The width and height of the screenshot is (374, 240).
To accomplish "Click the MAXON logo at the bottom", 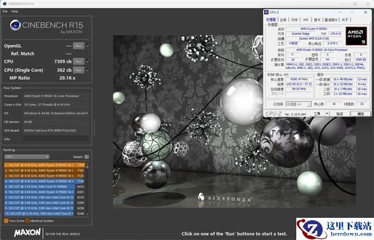I will [27, 232].
